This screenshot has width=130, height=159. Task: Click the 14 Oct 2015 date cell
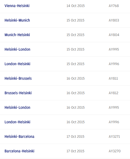point(75,6)
